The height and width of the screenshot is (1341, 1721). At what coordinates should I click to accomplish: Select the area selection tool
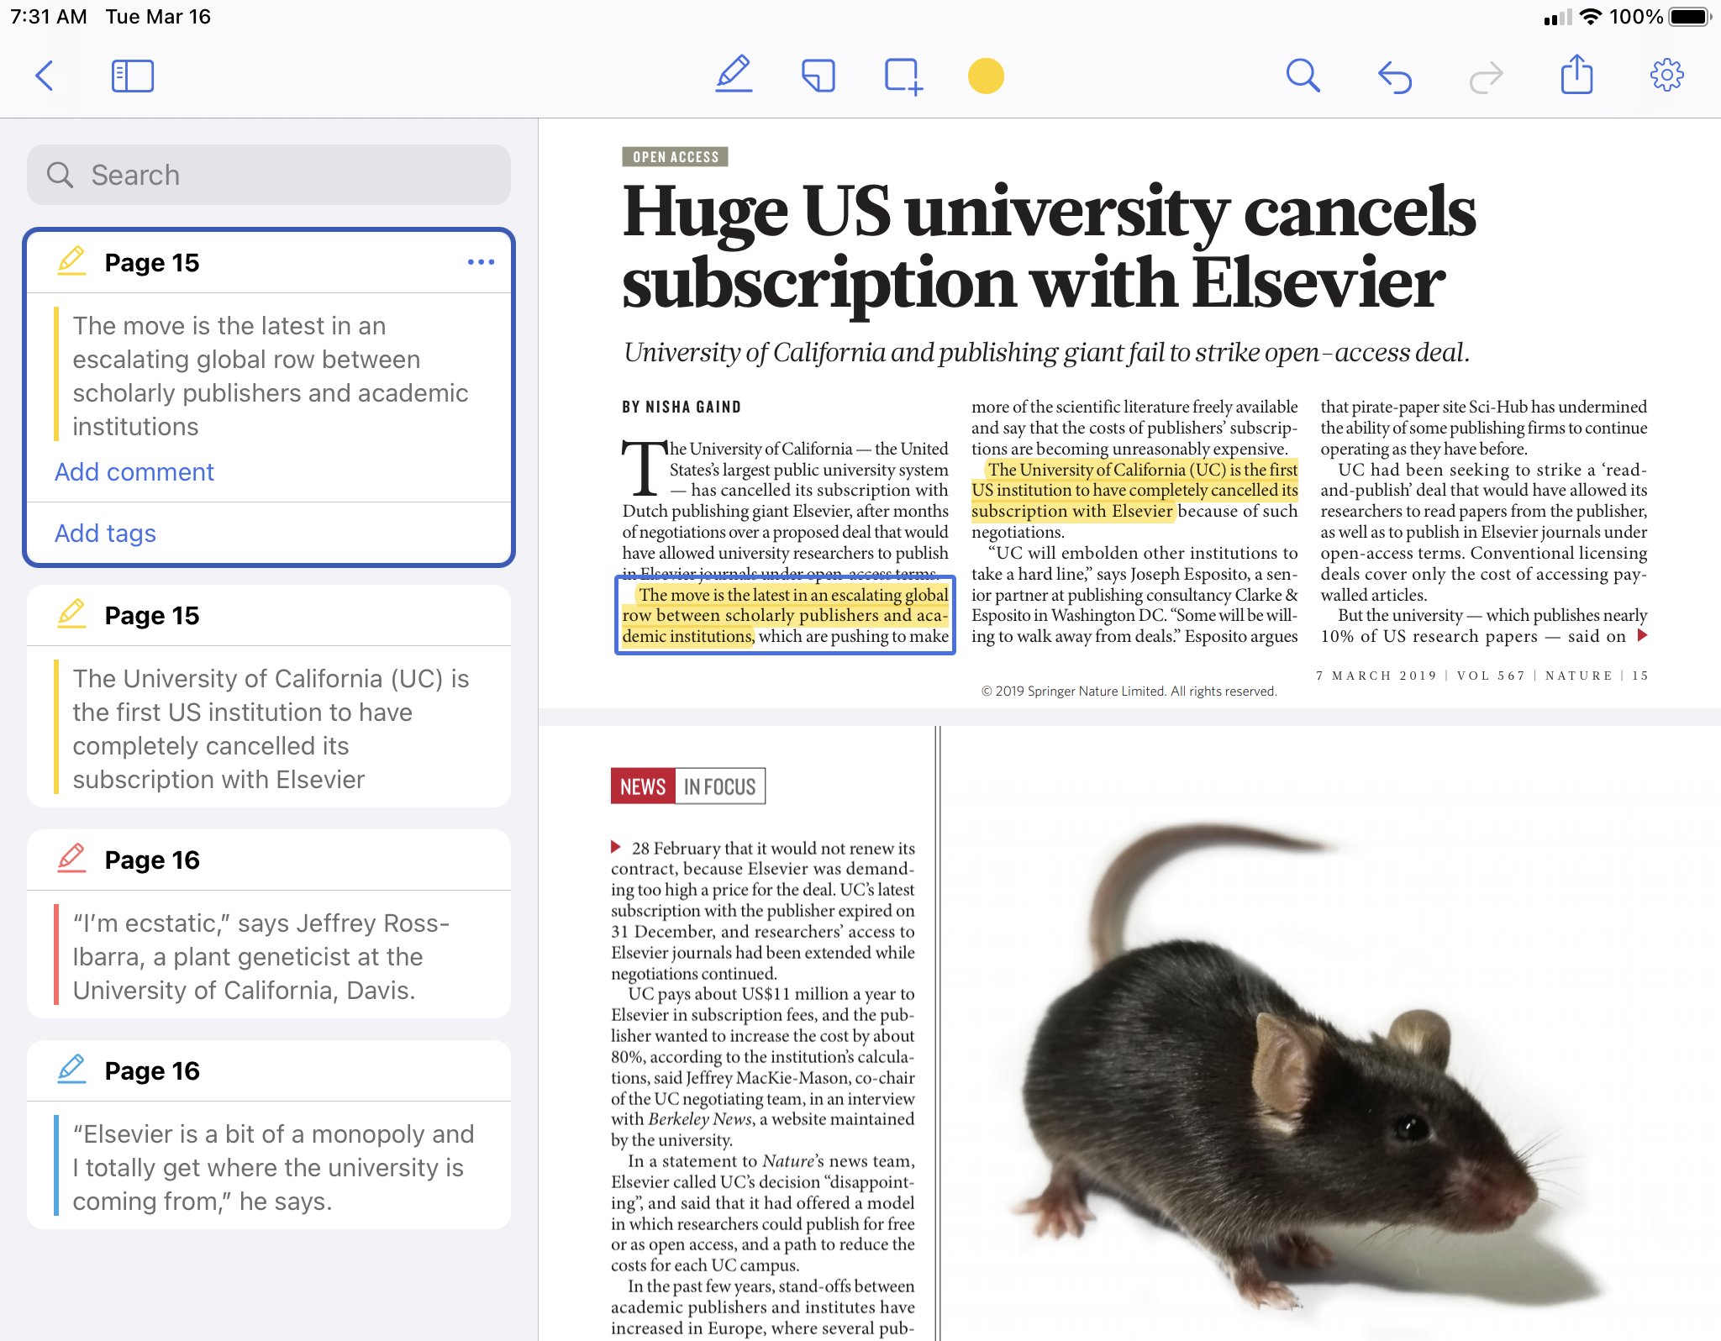click(903, 76)
